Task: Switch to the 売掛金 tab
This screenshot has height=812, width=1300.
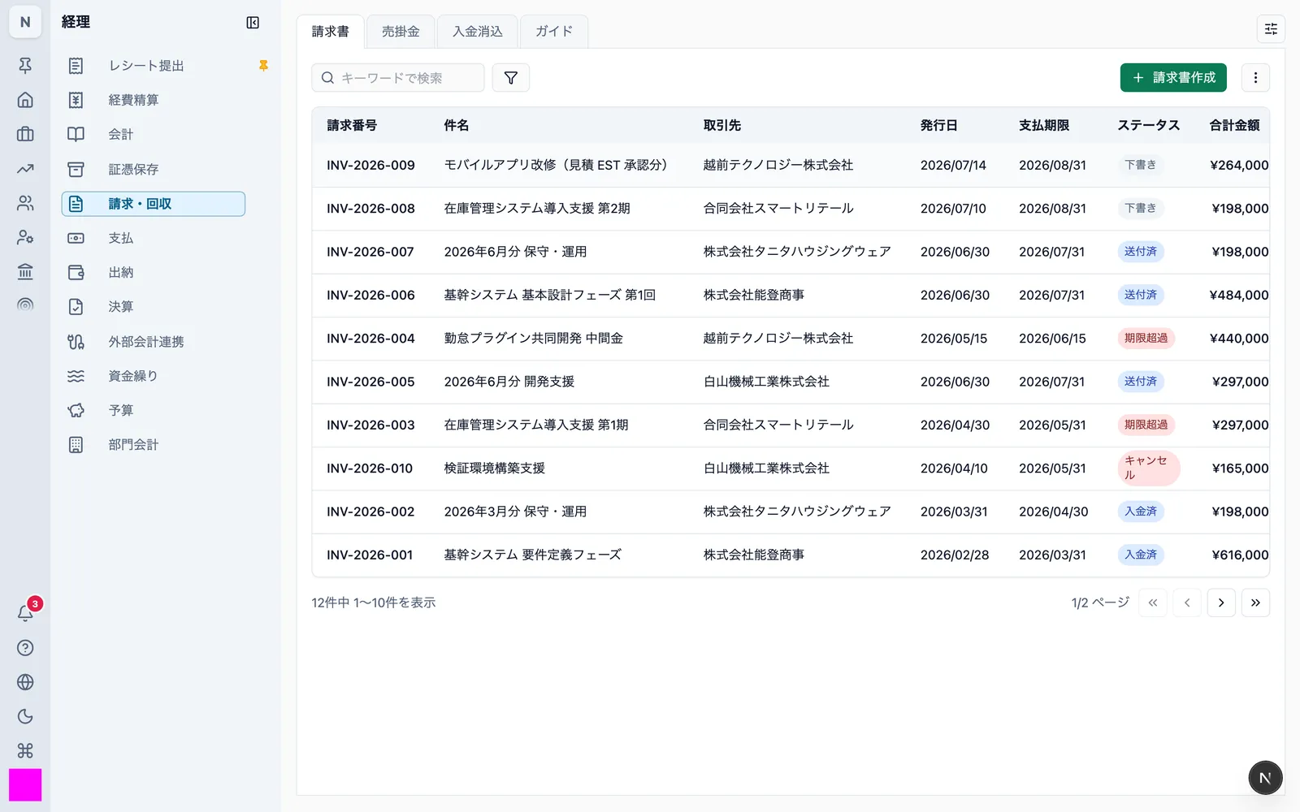Action: click(401, 32)
